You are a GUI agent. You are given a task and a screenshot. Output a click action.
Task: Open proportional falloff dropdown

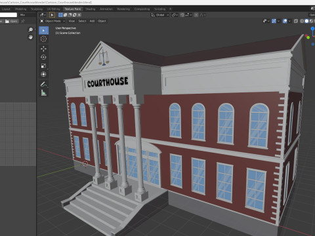(203, 15)
